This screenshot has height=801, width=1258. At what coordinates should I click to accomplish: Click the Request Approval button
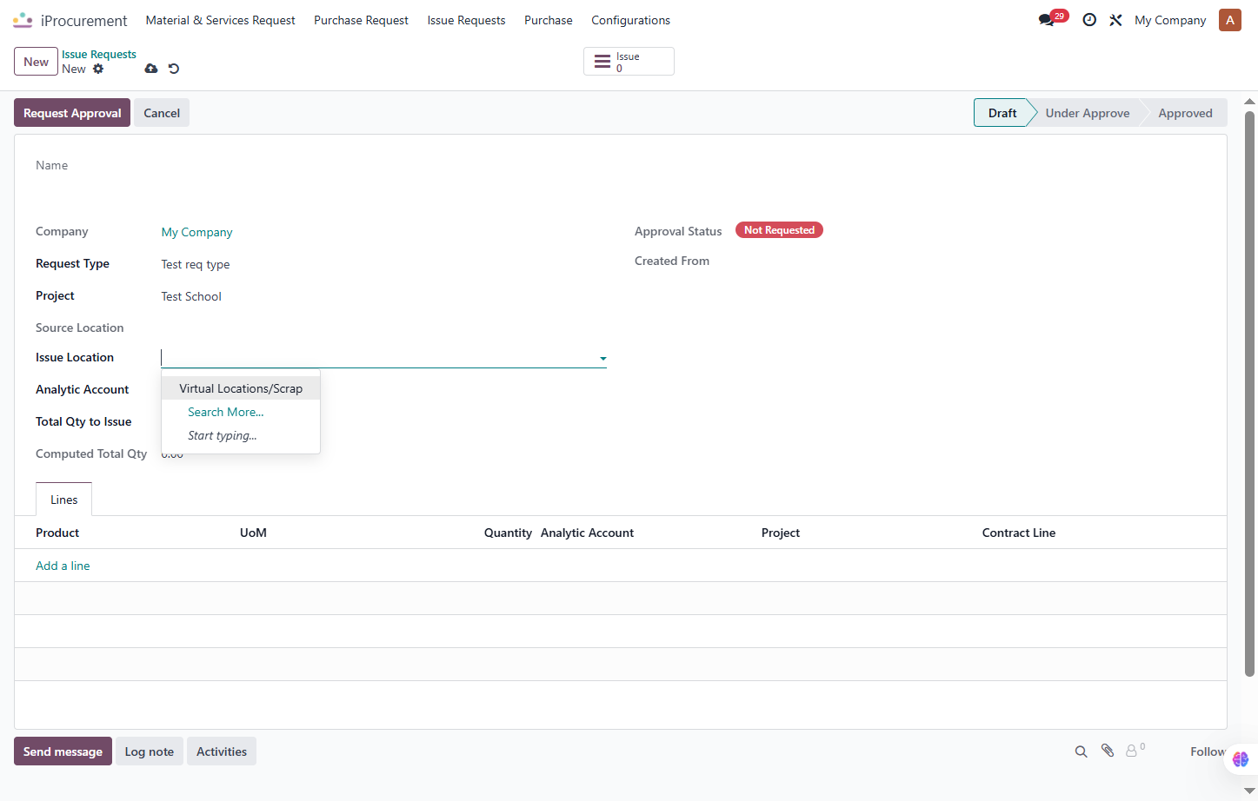click(x=72, y=113)
